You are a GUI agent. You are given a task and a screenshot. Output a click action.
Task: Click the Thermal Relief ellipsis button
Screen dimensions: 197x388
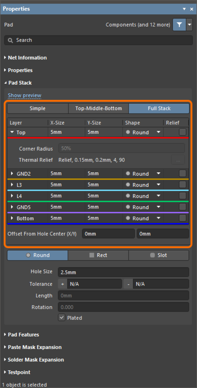point(178,160)
